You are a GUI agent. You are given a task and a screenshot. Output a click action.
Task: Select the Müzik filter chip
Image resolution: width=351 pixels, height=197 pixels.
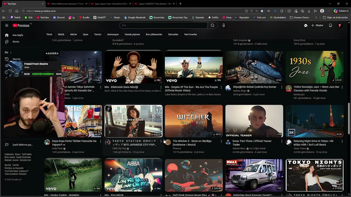[61, 34]
